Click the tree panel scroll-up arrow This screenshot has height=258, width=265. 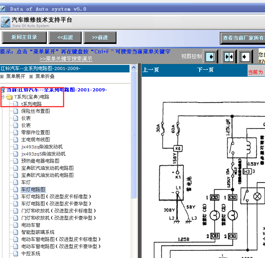pyautogui.click(x=133, y=68)
